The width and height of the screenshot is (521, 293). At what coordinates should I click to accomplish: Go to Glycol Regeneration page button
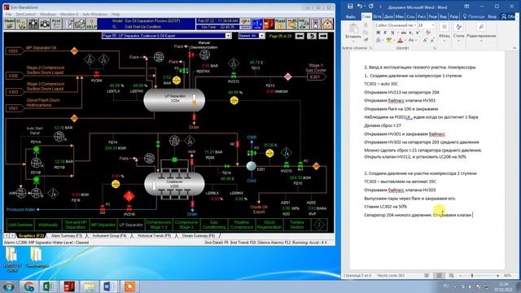tap(269, 225)
